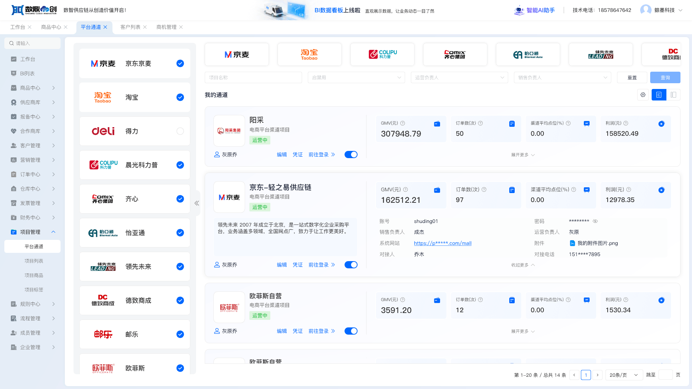Open the 销售负责人 dropdown filter
This screenshot has height=389, width=692.
pos(562,77)
